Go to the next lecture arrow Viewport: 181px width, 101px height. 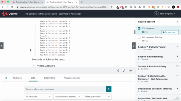pos(134,46)
